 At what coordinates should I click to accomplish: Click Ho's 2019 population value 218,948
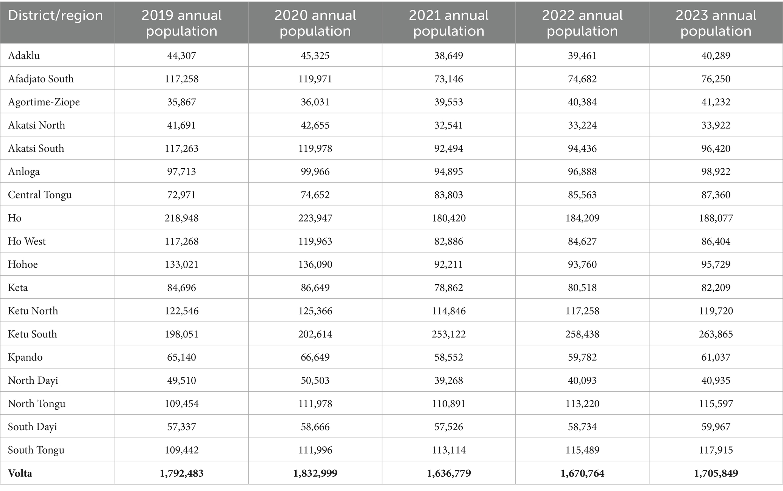(x=181, y=218)
